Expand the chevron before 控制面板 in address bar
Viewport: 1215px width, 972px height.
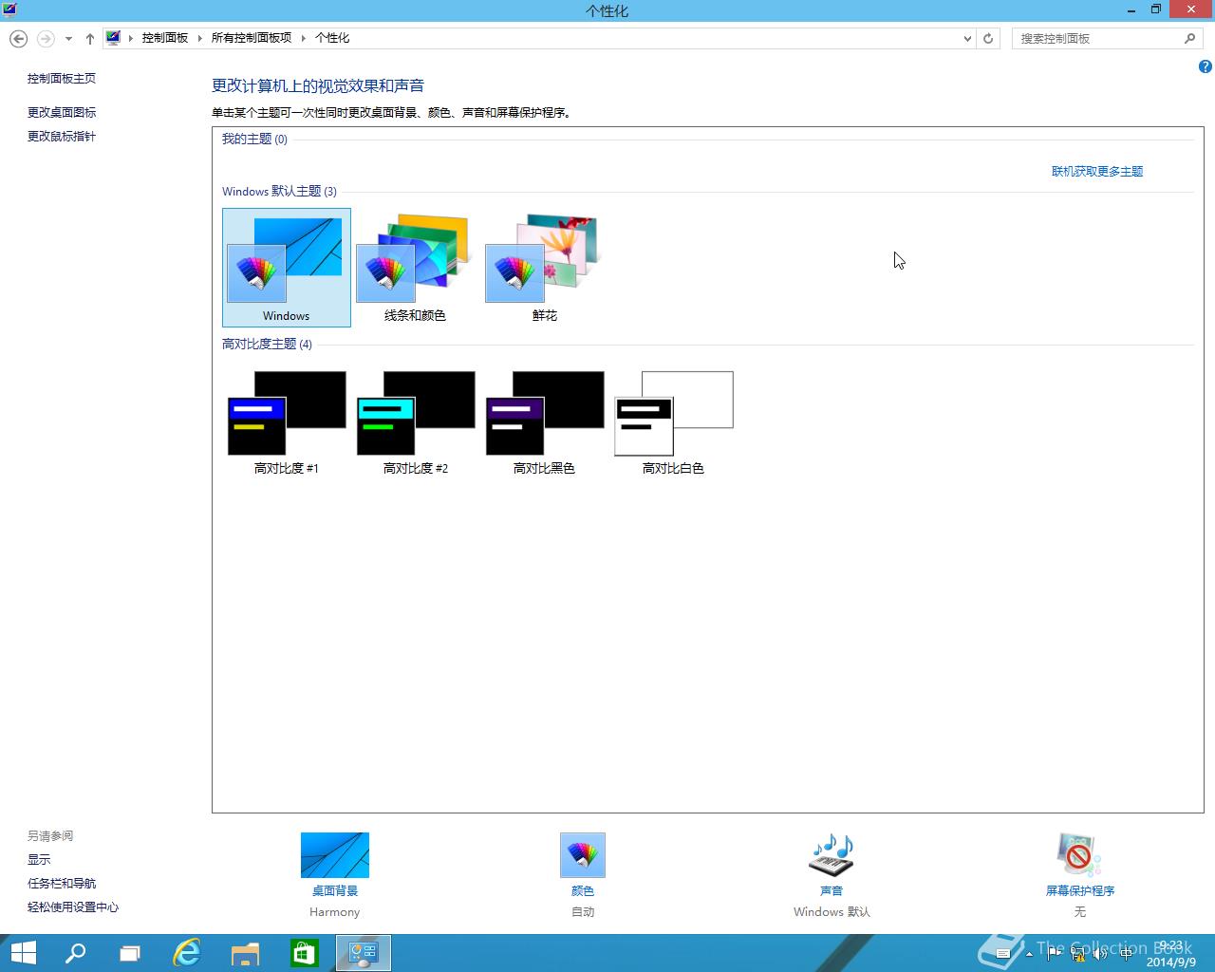[x=131, y=38]
